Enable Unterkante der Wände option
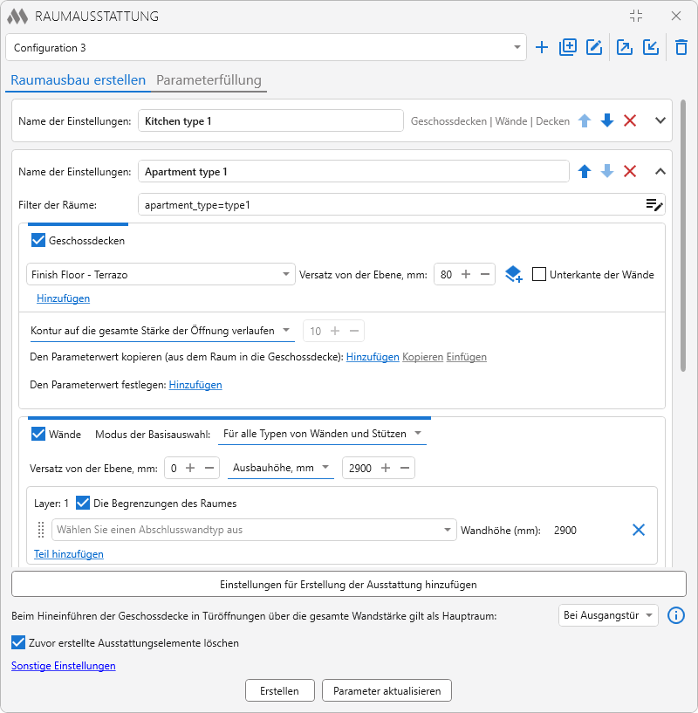Screen dimensions: 698x713 point(539,274)
